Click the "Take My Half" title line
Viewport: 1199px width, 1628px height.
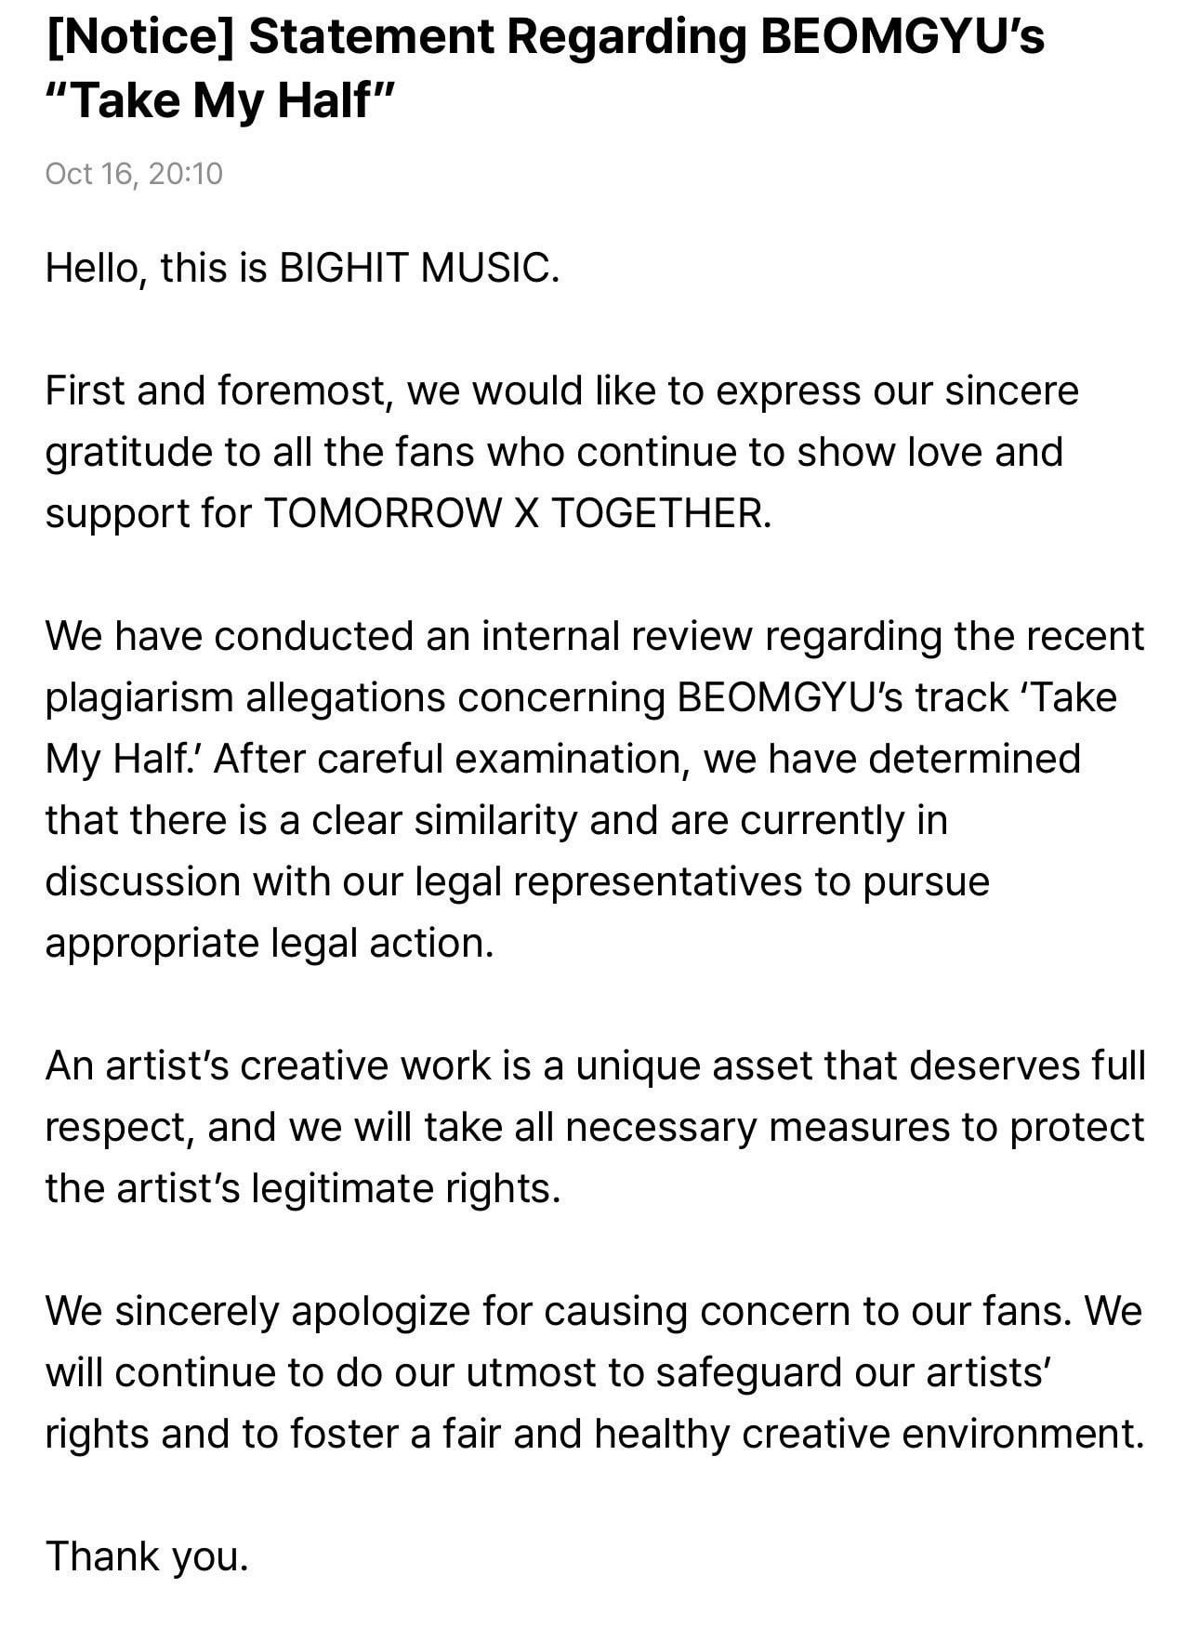coord(221,99)
